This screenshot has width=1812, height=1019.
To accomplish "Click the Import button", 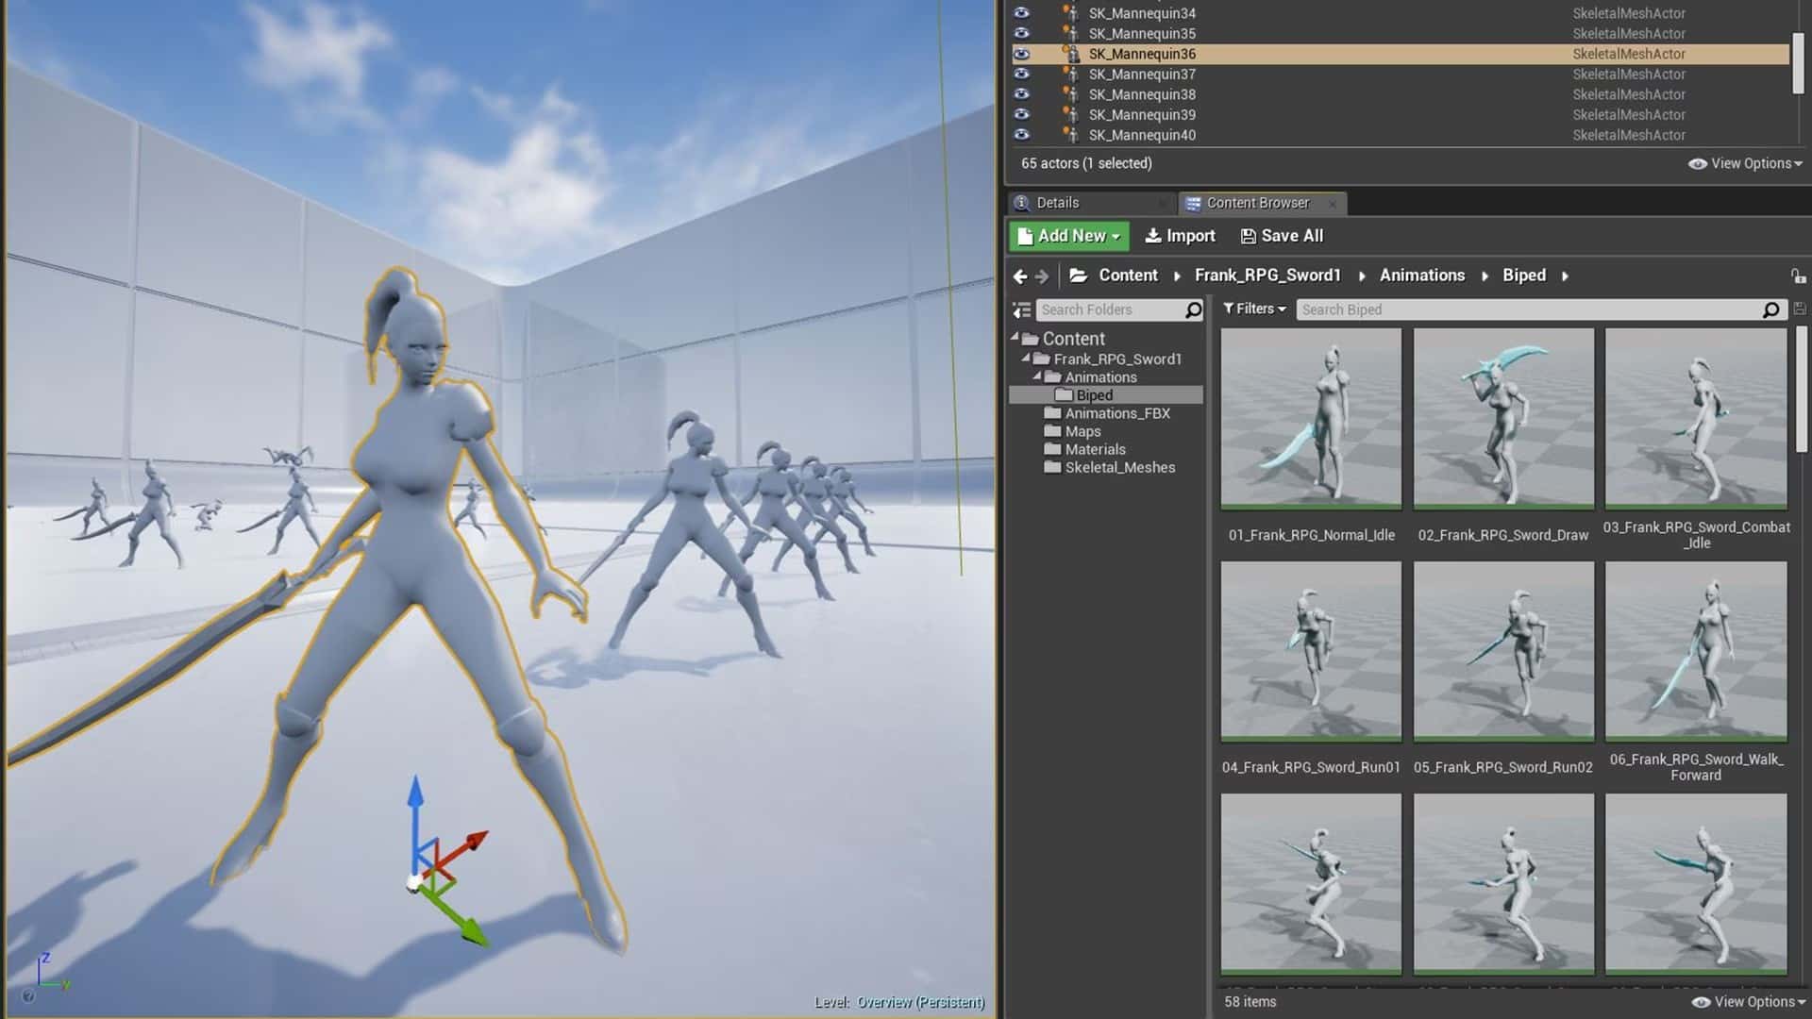I will click(1180, 236).
